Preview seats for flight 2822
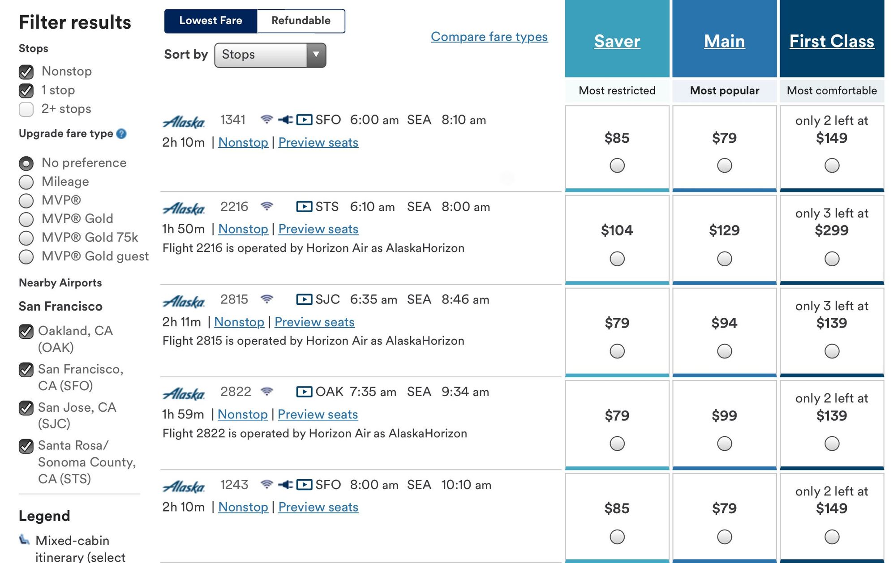Screen dimensions: 893x563 click(318, 414)
